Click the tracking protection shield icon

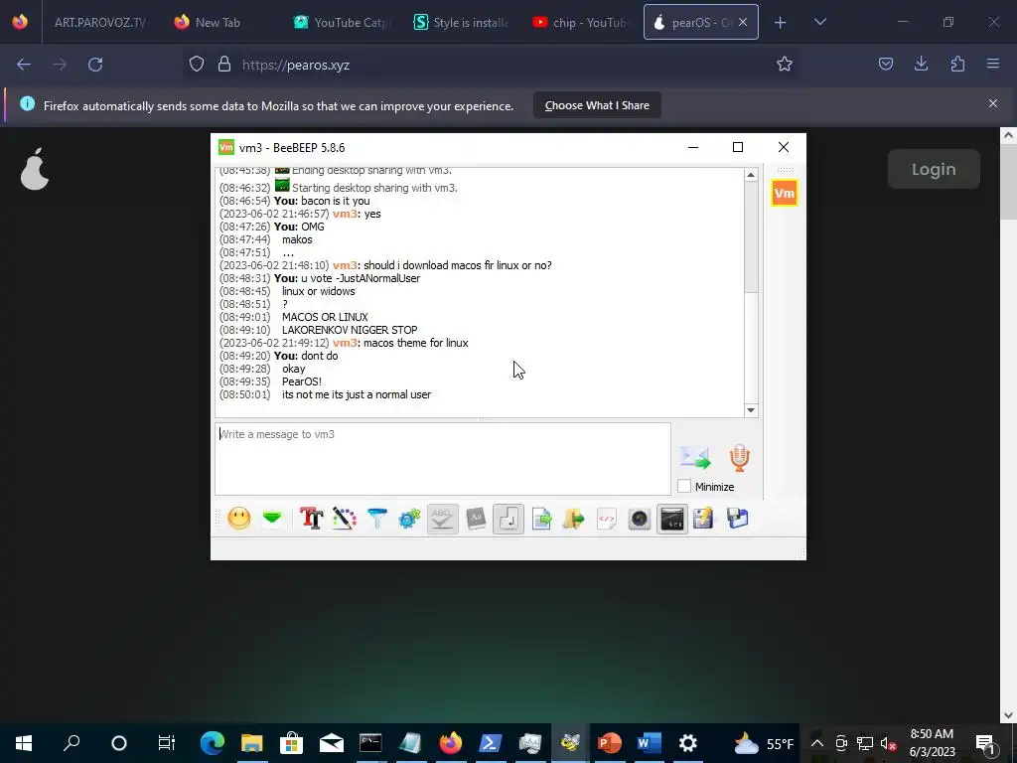(197, 65)
